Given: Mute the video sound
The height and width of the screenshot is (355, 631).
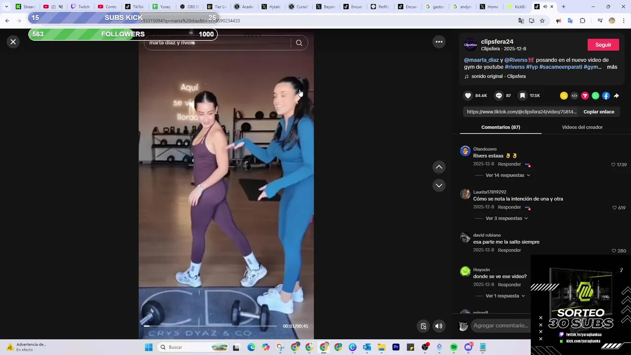Looking at the screenshot, I should click(439, 326).
